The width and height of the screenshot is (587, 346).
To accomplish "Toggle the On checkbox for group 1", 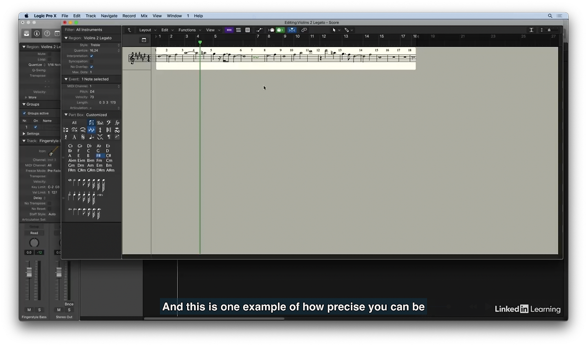I will 35,127.
